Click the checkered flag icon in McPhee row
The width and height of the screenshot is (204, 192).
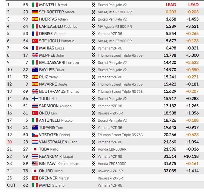click(x=93, y=55)
